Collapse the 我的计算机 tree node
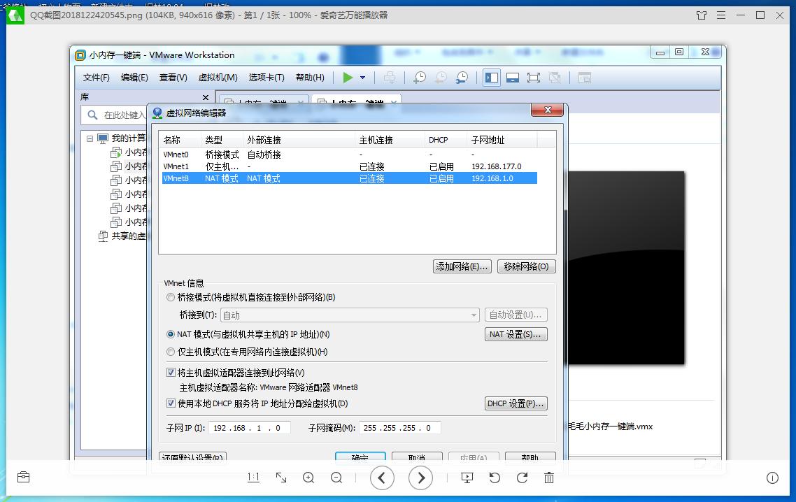796x502 pixels. coord(90,138)
